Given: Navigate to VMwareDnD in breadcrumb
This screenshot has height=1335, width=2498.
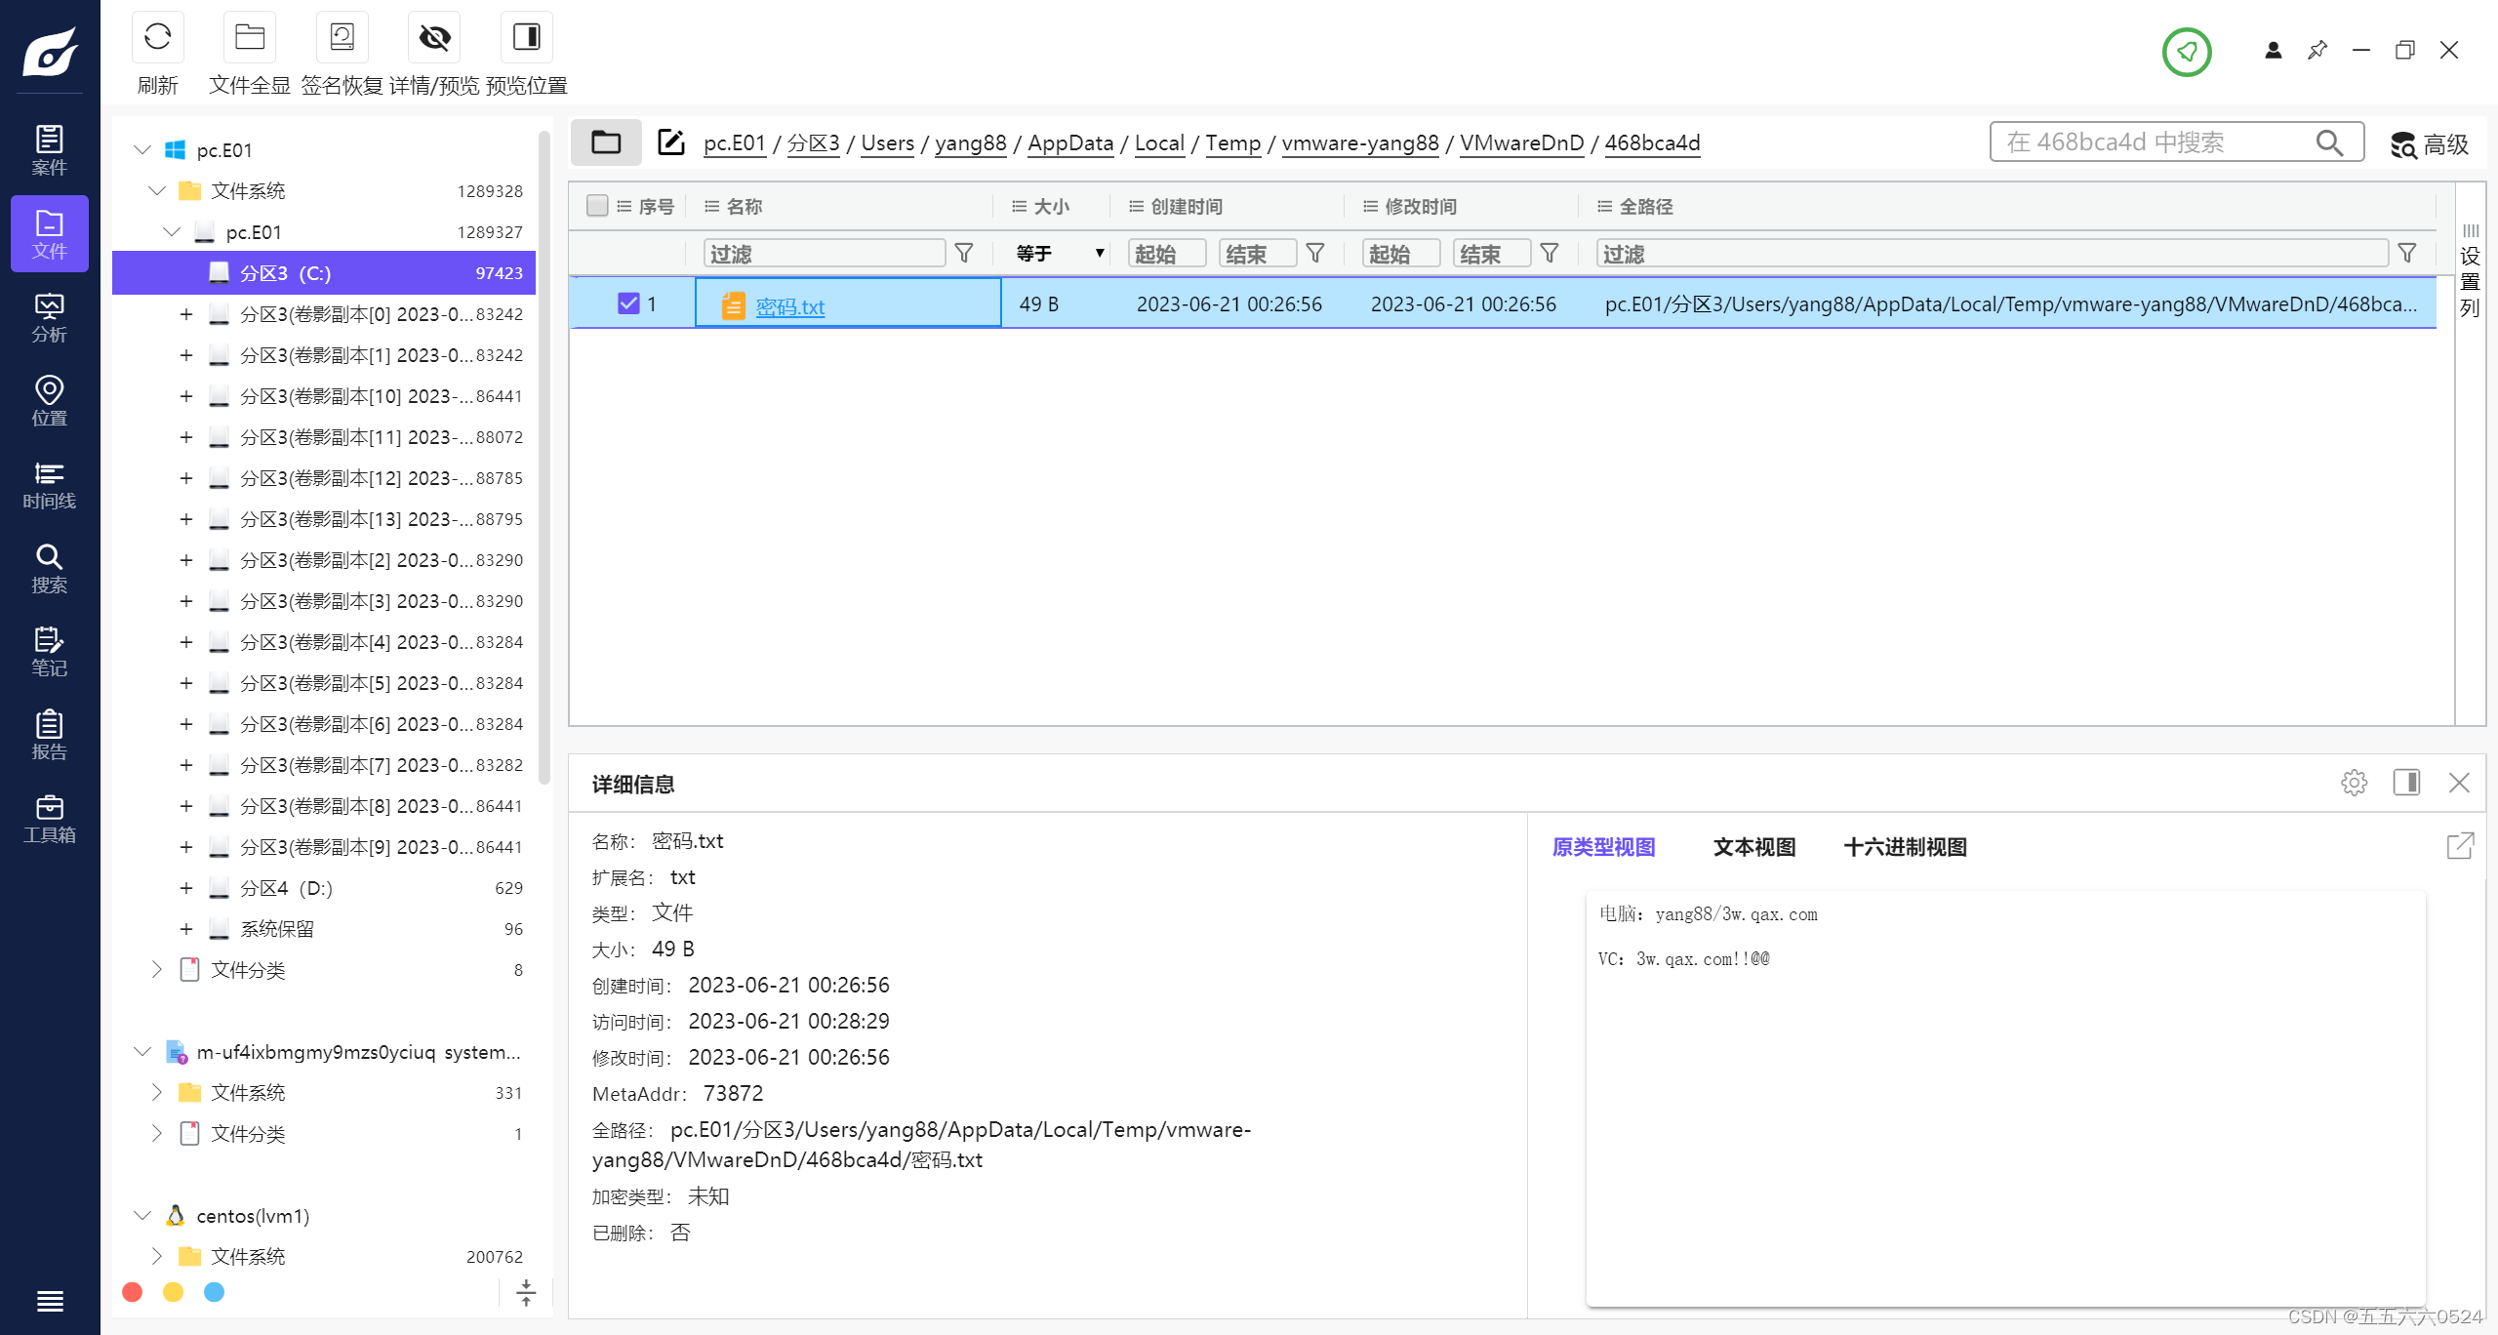Looking at the screenshot, I should point(1521,142).
